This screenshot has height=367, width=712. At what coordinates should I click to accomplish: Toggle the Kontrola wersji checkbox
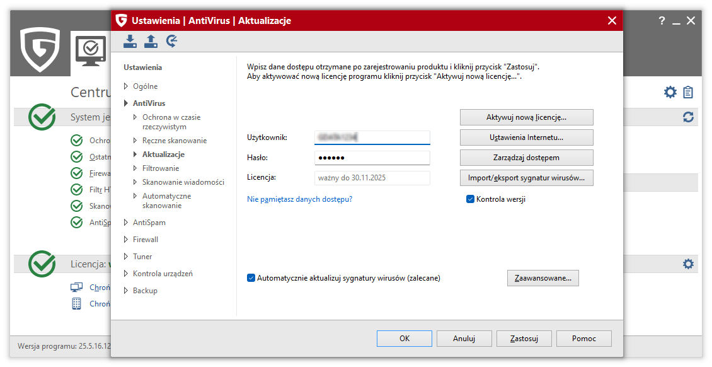471,199
